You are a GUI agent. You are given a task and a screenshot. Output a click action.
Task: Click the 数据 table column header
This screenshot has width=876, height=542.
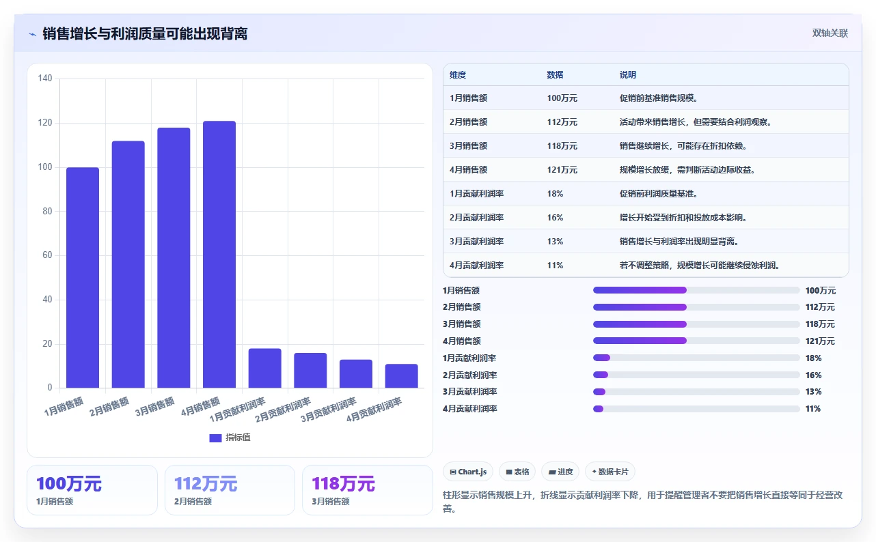click(555, 75)
